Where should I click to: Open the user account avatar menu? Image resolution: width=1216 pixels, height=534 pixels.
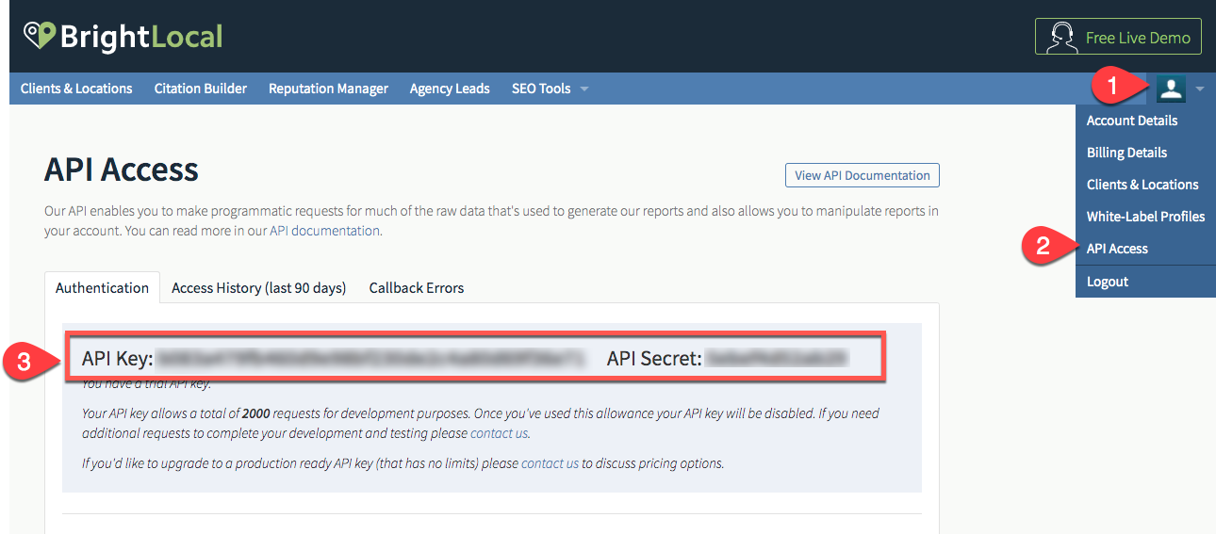point(1171,89)
